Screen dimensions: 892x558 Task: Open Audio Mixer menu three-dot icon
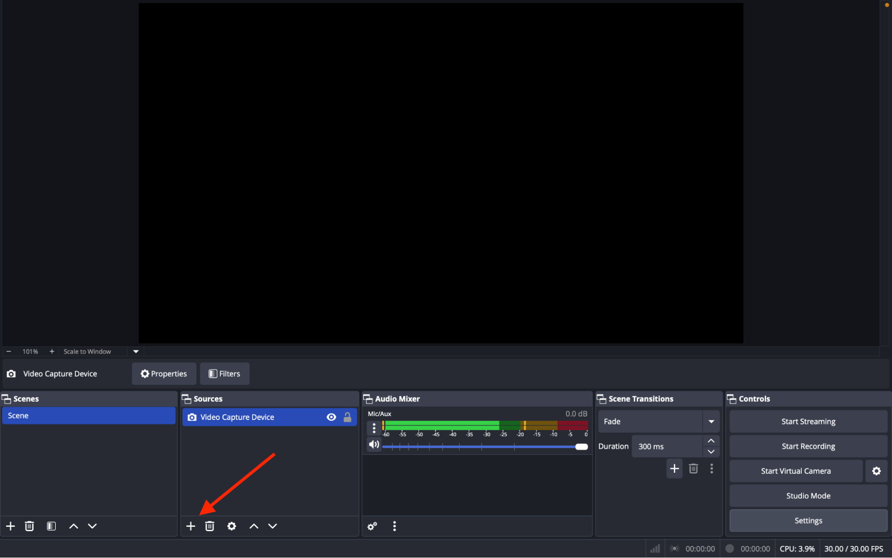click(x=394, y=526)
